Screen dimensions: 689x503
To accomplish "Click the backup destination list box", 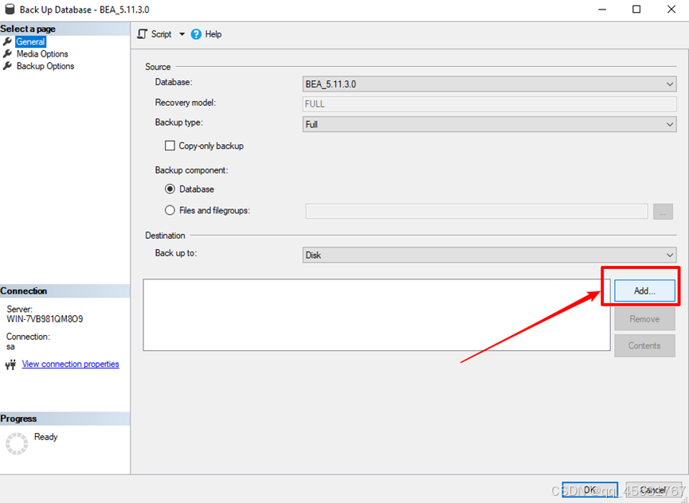I will [377, 314].
